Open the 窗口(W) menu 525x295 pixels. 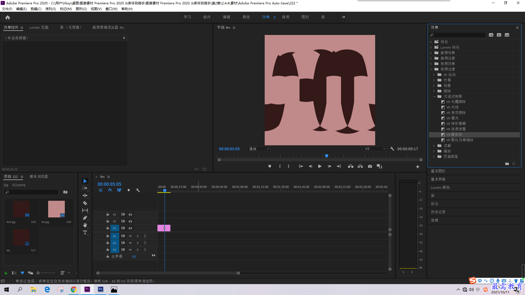(x=112, y=9)
